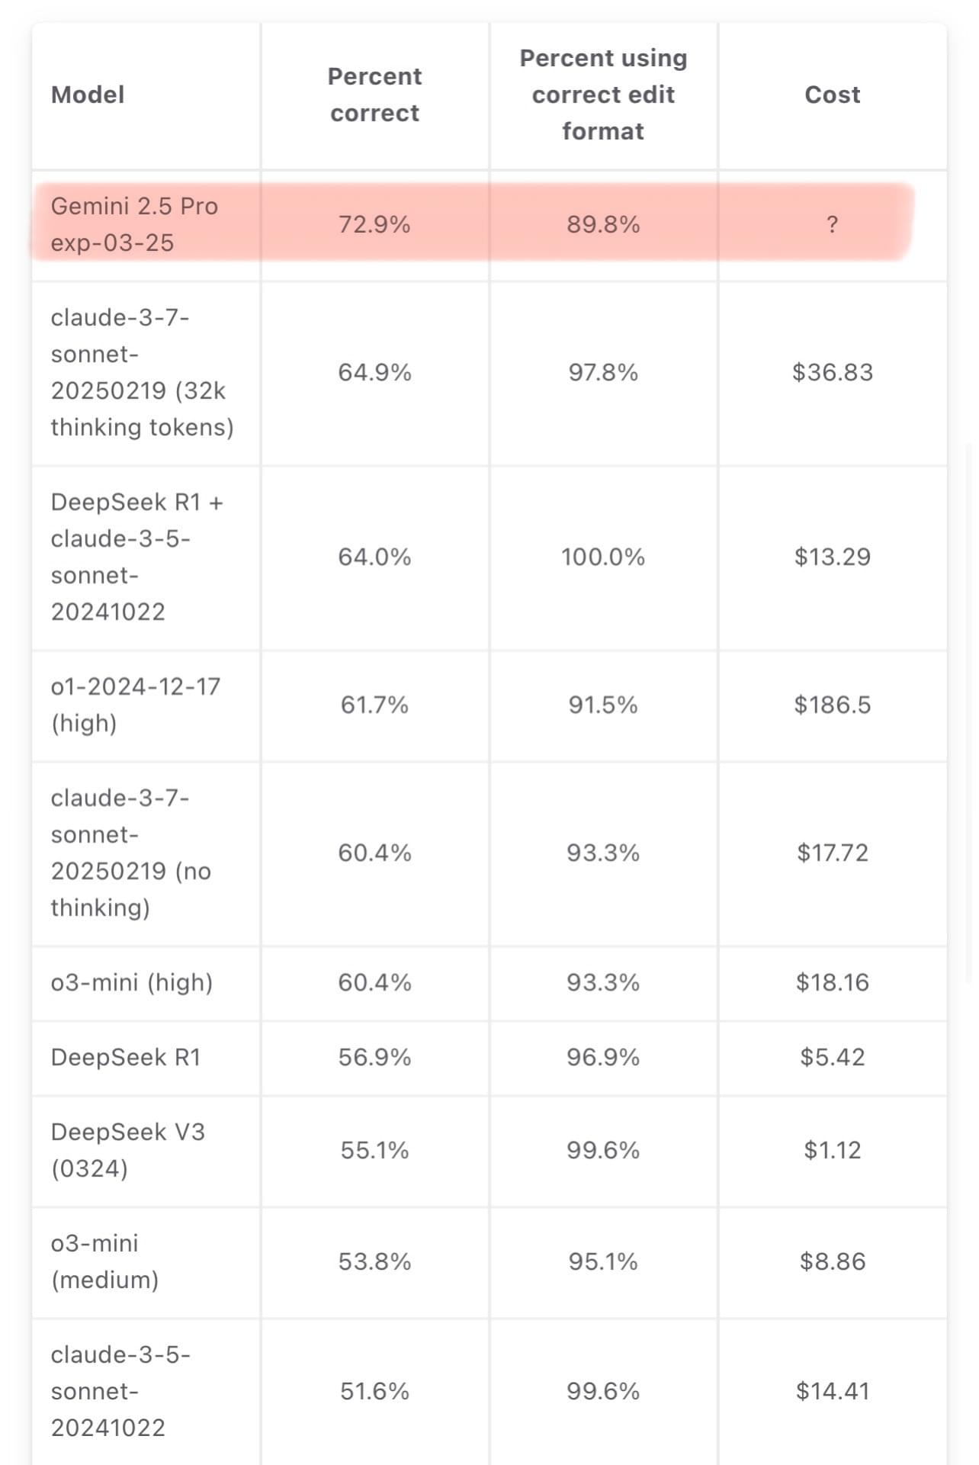Click claude-3-7-sonnet 32k thinking tokens entry

click(x=142, y=372)
